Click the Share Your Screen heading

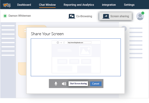coord(47,34)
